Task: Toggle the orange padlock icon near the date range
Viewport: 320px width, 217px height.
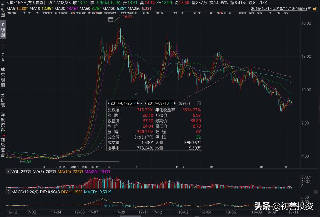Action: (315, 9)
